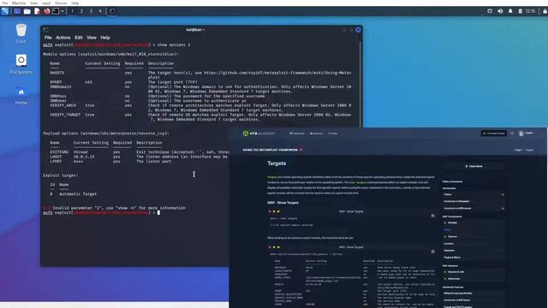
Task: Select the Trash desktop icon
Action: pos(21,33)
